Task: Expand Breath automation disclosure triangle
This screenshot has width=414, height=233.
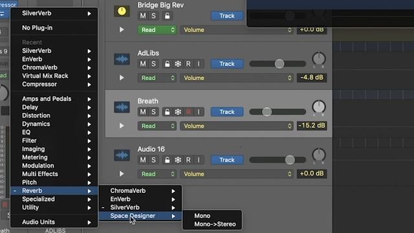Action: click(x=122, y=126)
